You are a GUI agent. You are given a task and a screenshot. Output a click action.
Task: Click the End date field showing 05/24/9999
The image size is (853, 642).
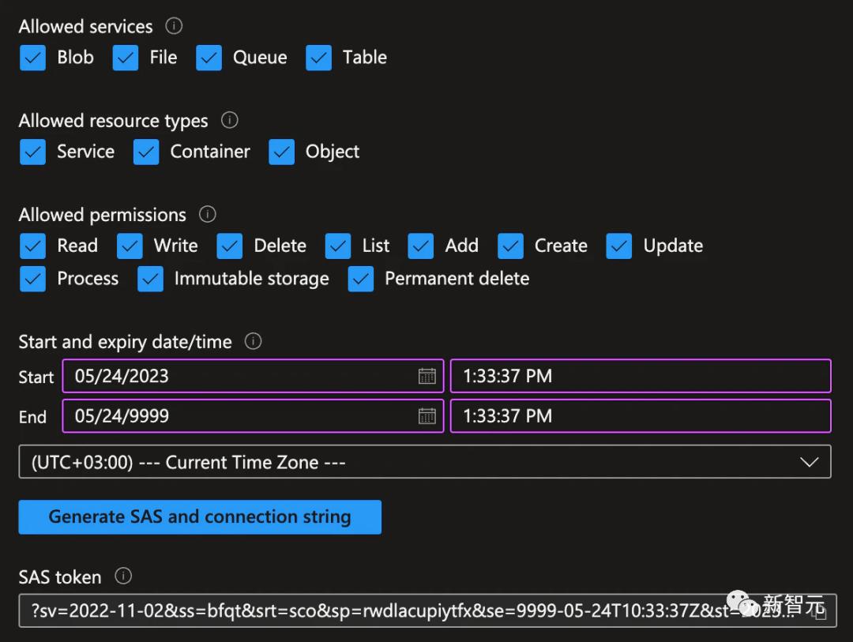(237, 416)
